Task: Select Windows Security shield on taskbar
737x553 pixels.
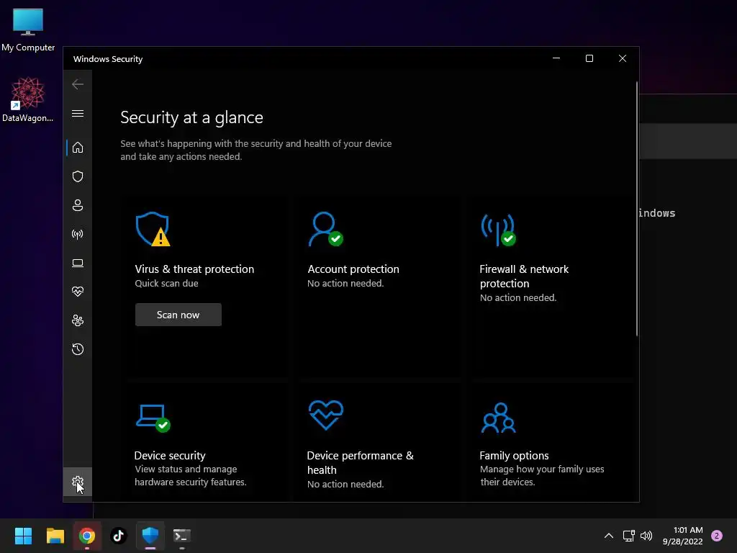Action: tap(150, 536)
